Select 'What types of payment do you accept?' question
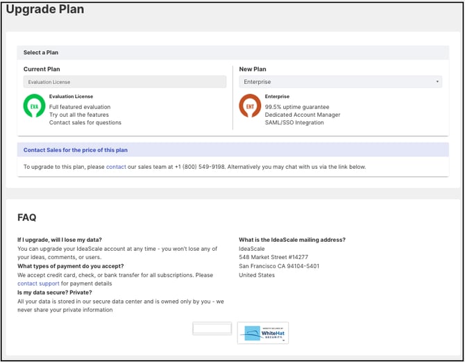Image resolution: width=465 pixels, height=362 pixels. point(71,266)
